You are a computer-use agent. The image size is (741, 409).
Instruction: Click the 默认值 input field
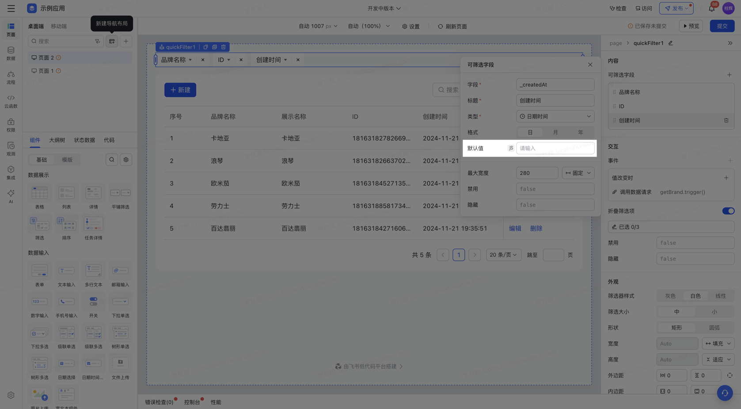click(x=555, y=148)
